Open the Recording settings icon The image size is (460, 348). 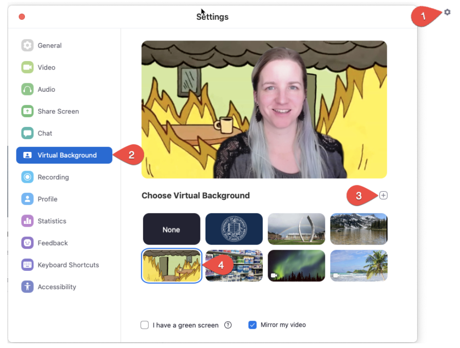(28, 177)
